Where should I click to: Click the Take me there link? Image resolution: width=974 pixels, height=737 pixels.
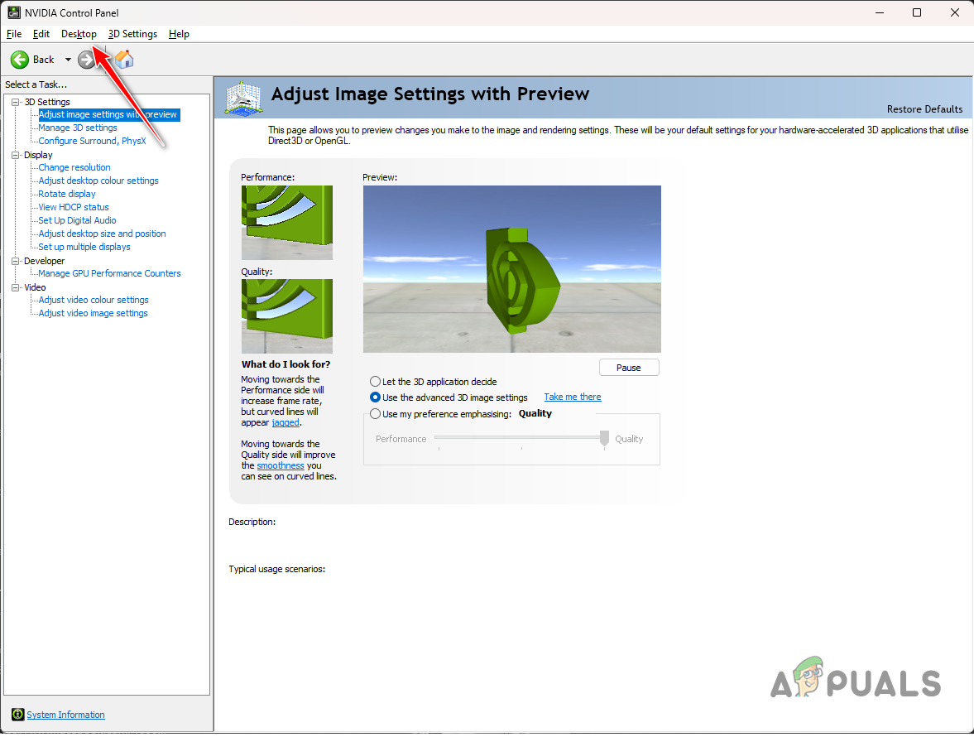coord(572,397)
